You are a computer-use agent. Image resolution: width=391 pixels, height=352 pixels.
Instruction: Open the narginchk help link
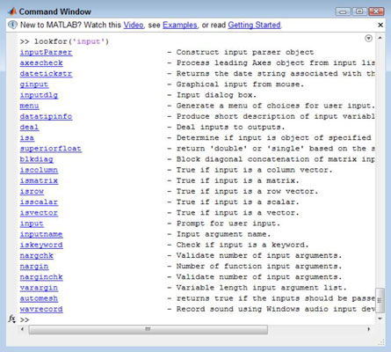pos(41,277)
